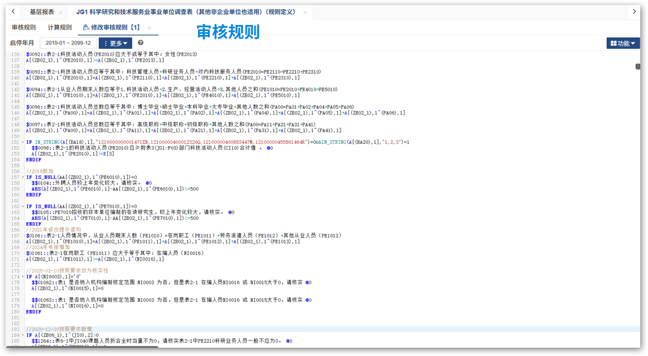
Task: Close the 修改审核规则【1】 tab
Action: 149,28
